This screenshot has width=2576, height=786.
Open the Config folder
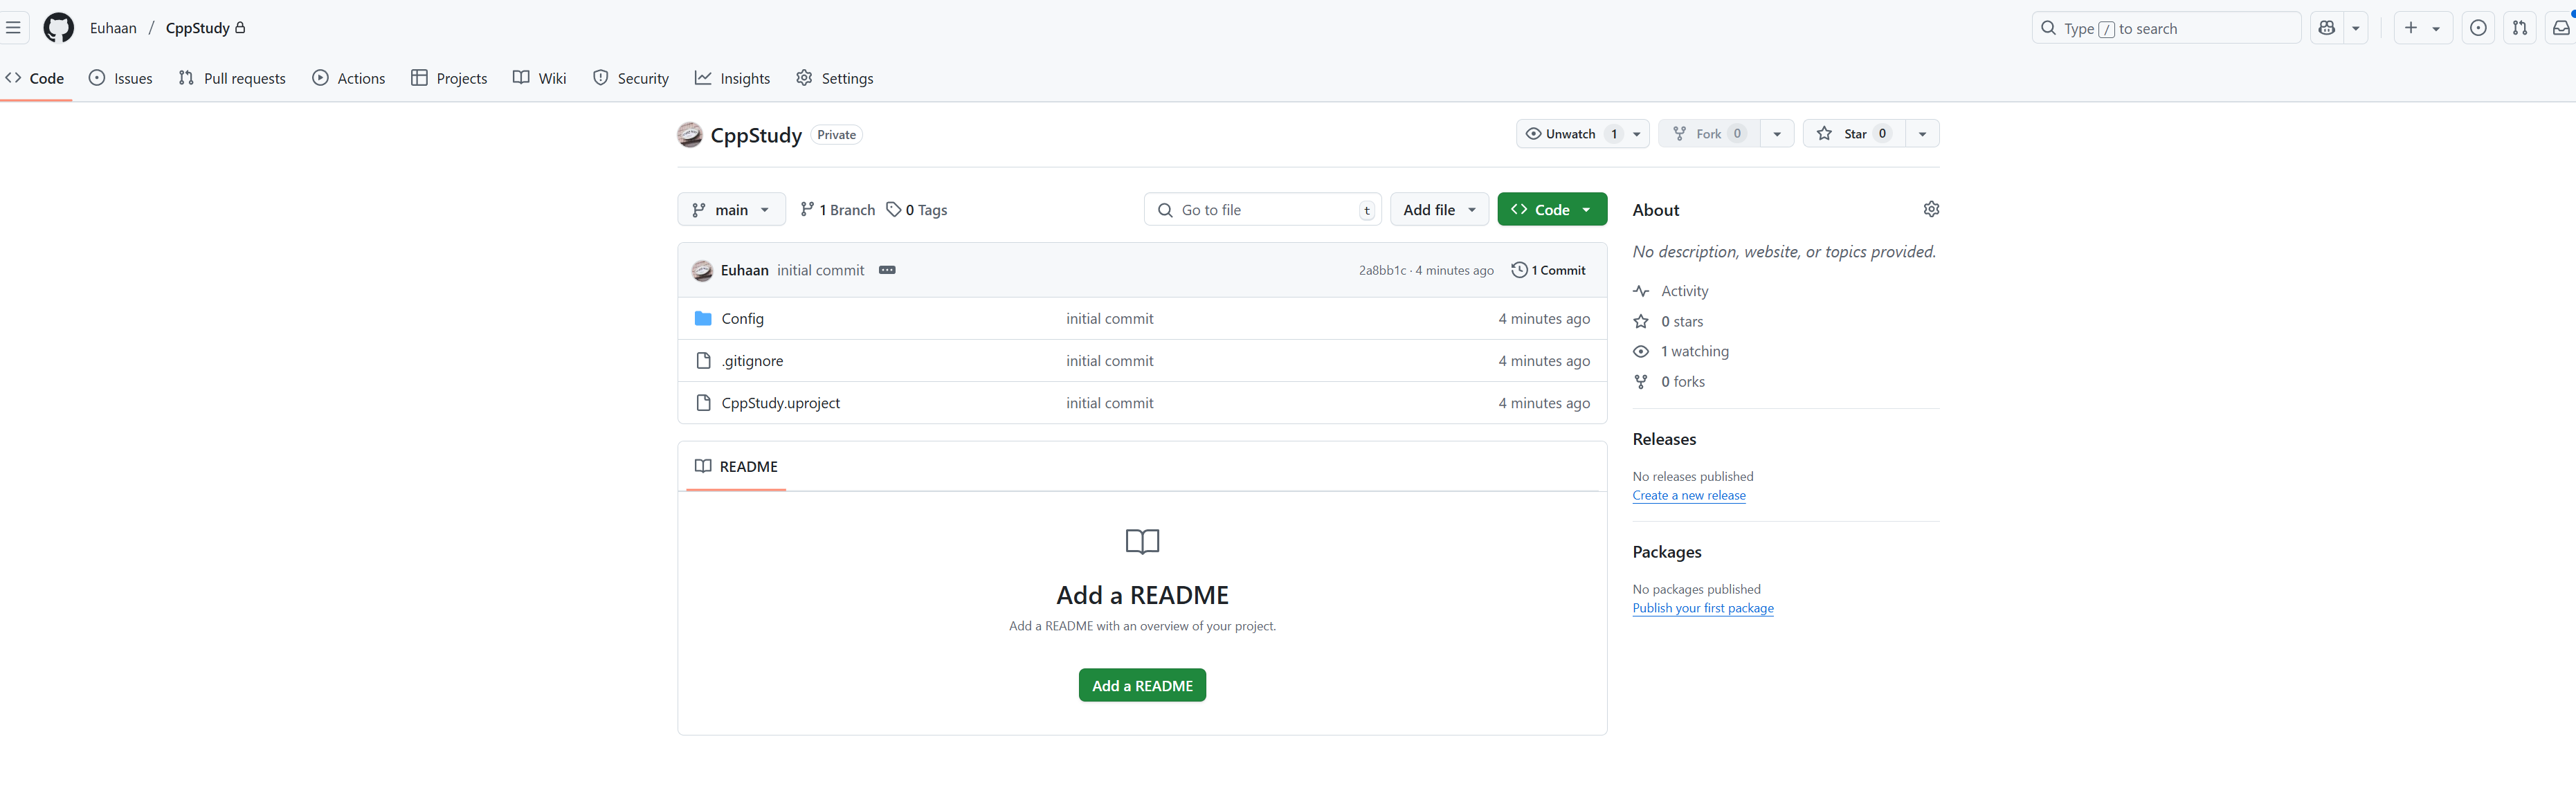(742, 318)
